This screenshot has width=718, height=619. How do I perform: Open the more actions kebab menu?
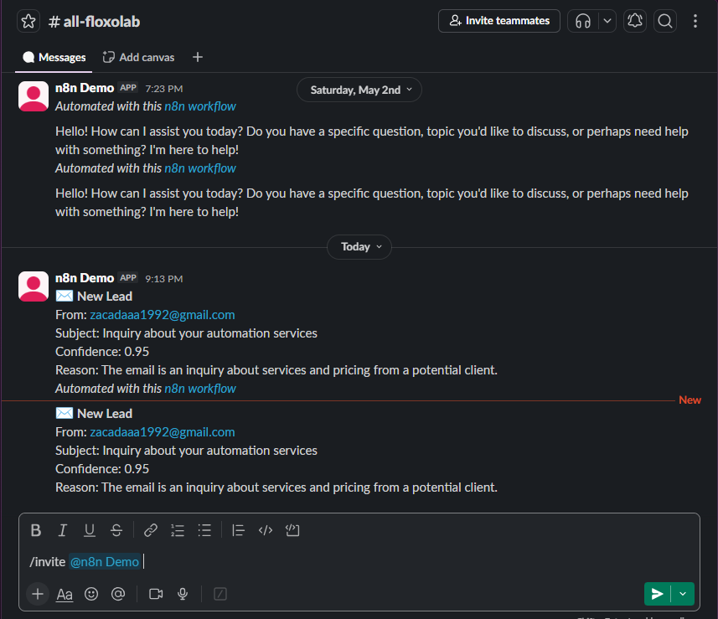(x=695, y=21)
